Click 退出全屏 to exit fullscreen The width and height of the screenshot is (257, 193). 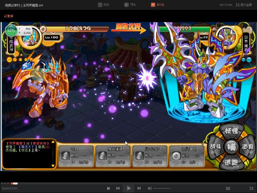coord(244,5)
